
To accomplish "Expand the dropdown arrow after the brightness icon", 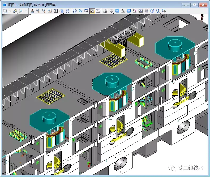I will pos(26,11).
